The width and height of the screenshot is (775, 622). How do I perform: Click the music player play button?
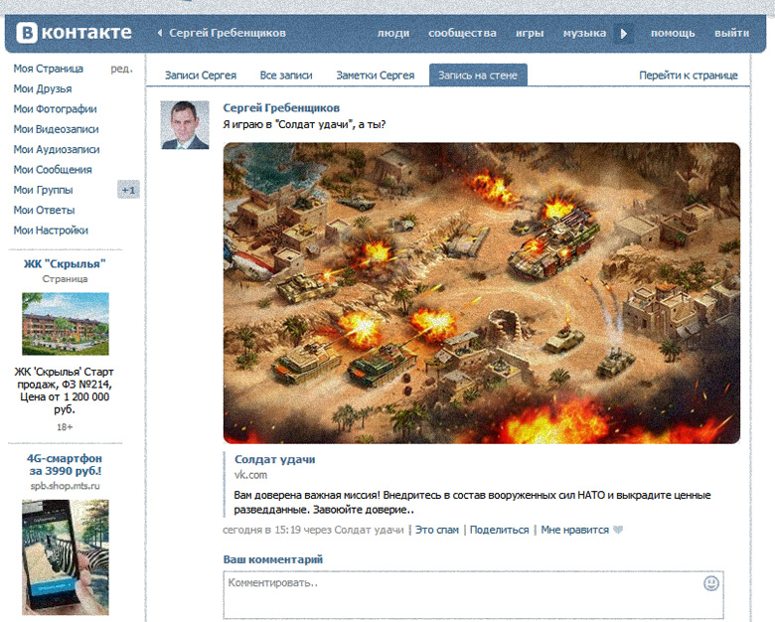[x=624, y=33]
